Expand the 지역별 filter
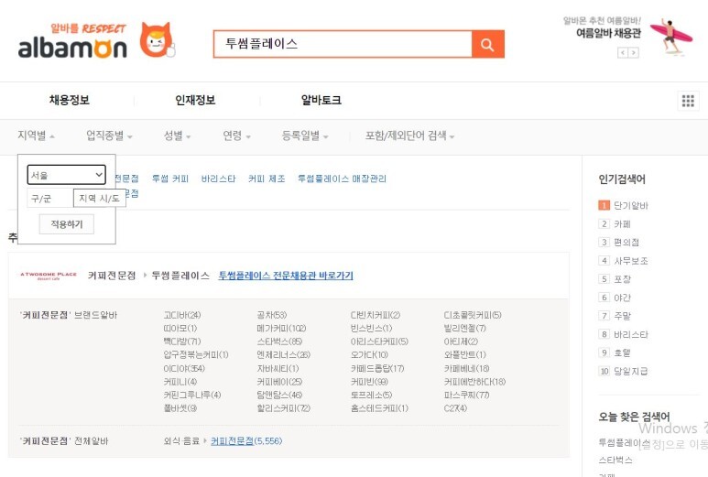The height and width of the screenshot is (477, 708). point(36,136)
